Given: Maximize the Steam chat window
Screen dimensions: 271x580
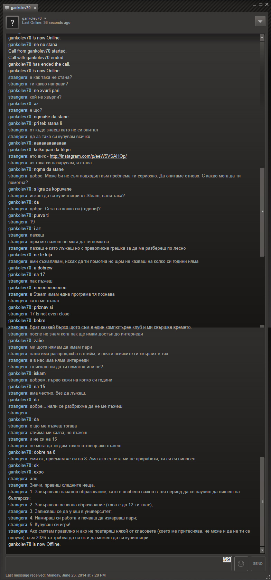Looking at the screenshot, I should pos(260,4).
